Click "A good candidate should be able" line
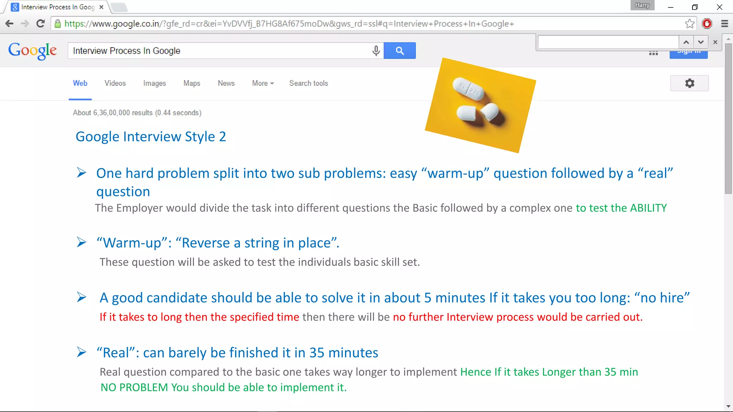The height and width of the screenshot is (412, 733). point(394,298)
